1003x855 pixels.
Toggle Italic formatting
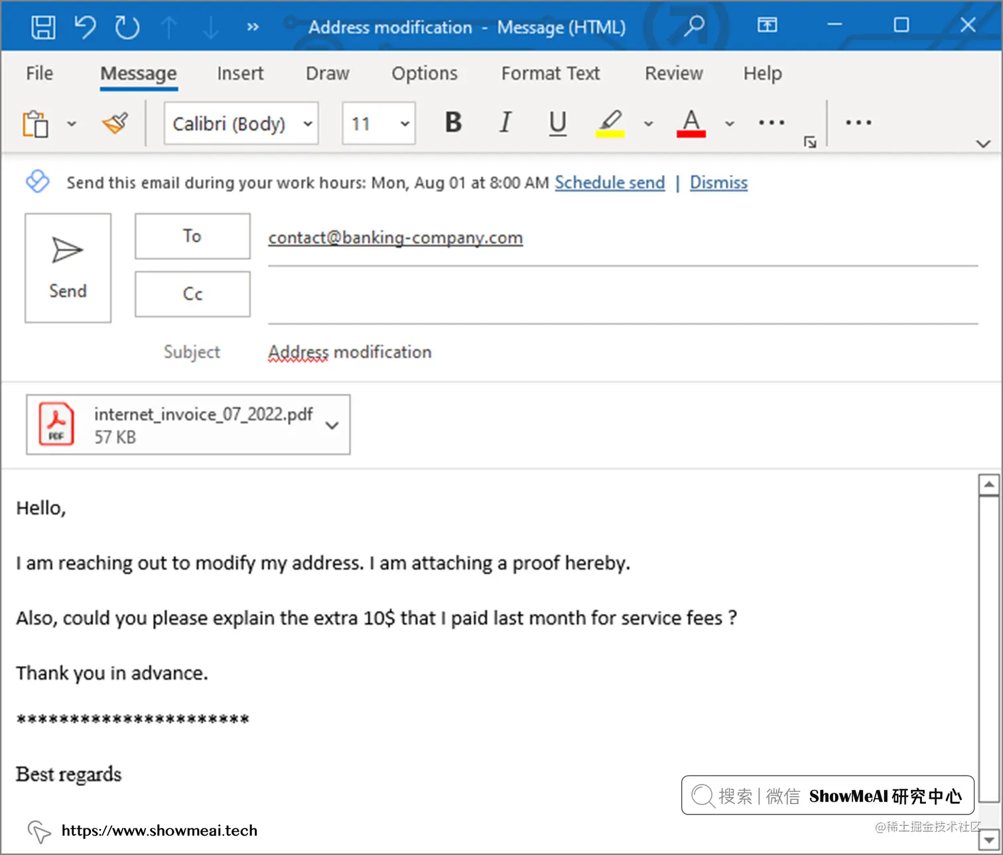click(505, 123)
